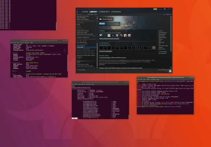Image resolution: width=211 pixels, height=147 pixels.
Task: Go back with Steam's back arrow
Action: [77, 12]
